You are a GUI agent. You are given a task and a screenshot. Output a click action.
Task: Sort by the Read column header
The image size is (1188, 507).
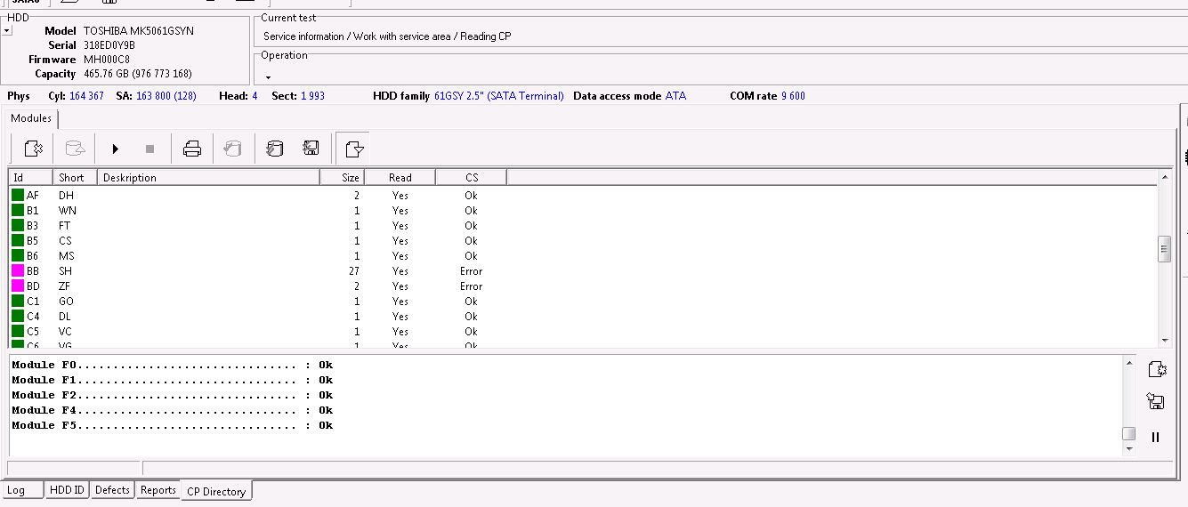(x=400, y=178)
